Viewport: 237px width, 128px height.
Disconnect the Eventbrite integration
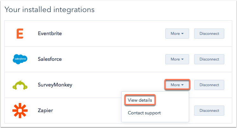[209, 33]
